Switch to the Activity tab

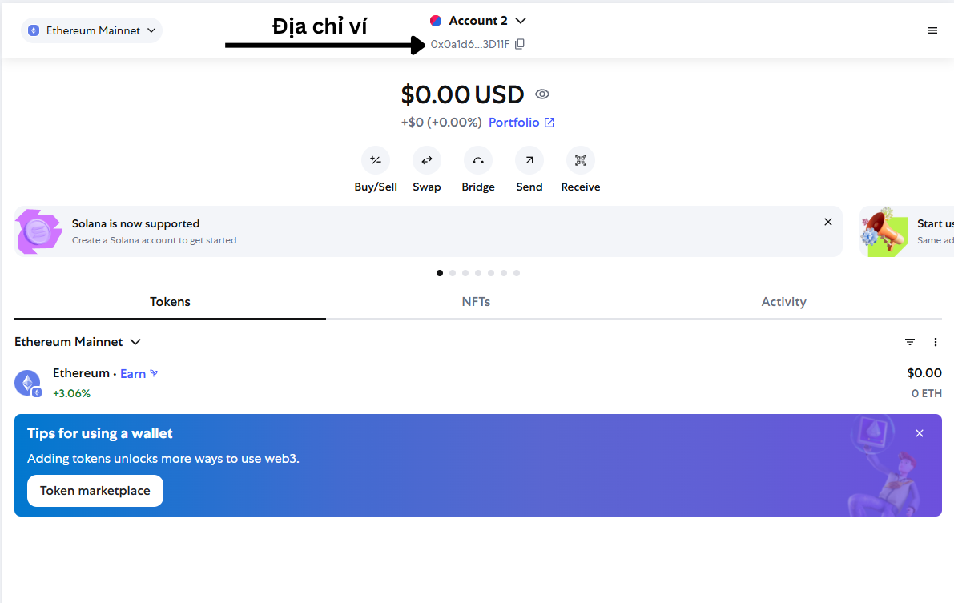coord(783,302)
